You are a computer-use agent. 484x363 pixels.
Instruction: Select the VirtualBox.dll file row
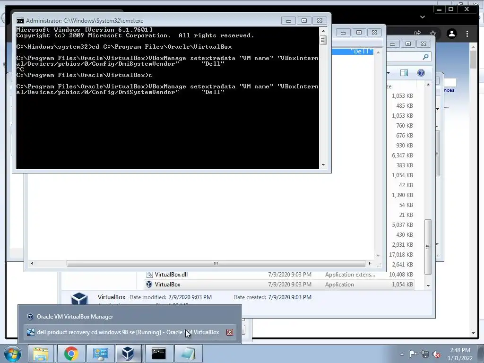(279, 275)
